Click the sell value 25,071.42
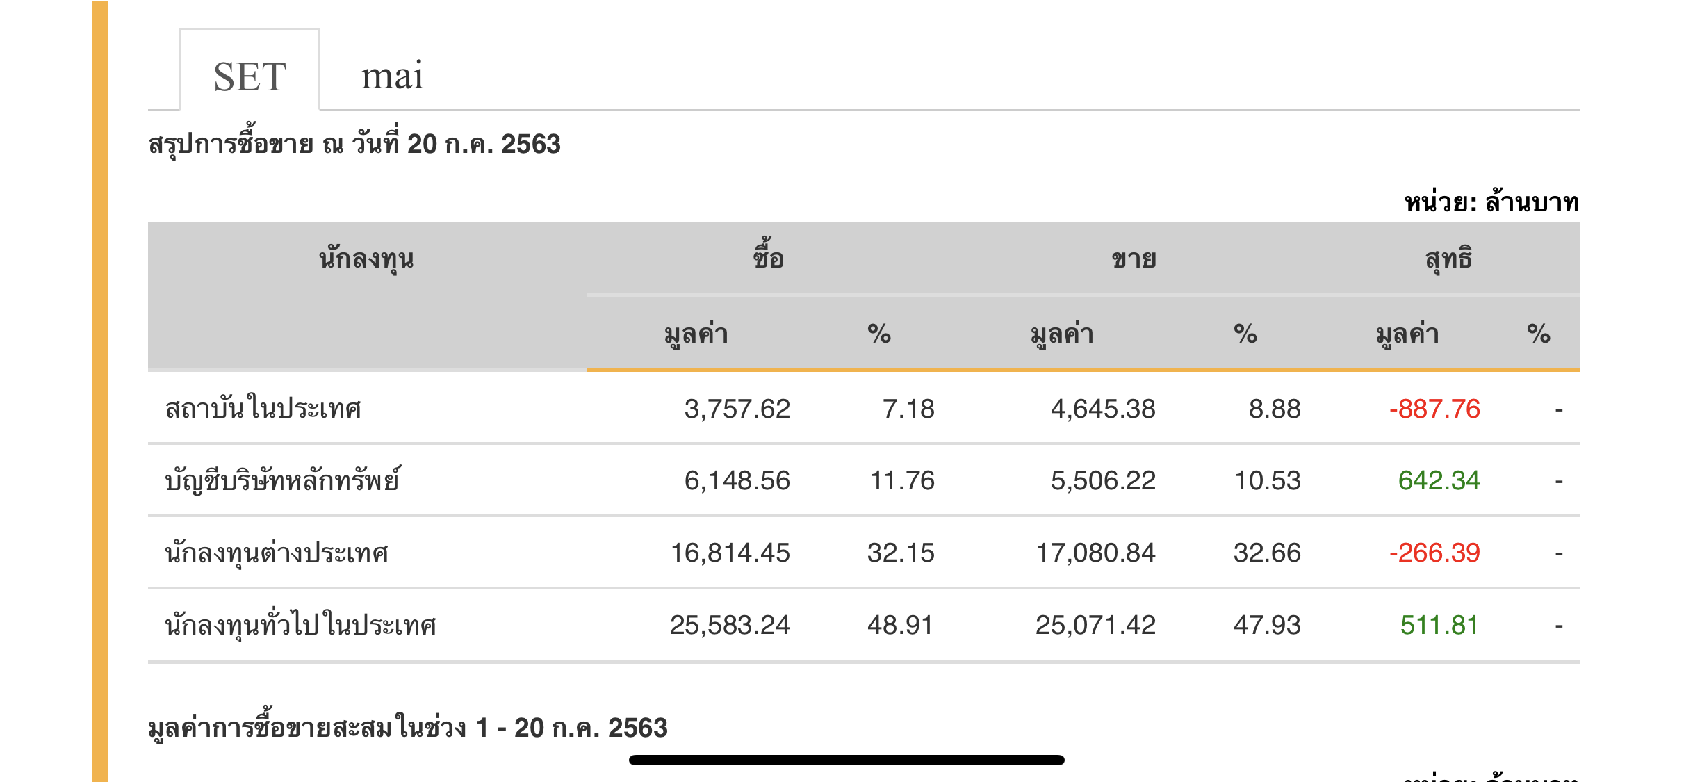1693x782 pixels. tap(1095, 625)
